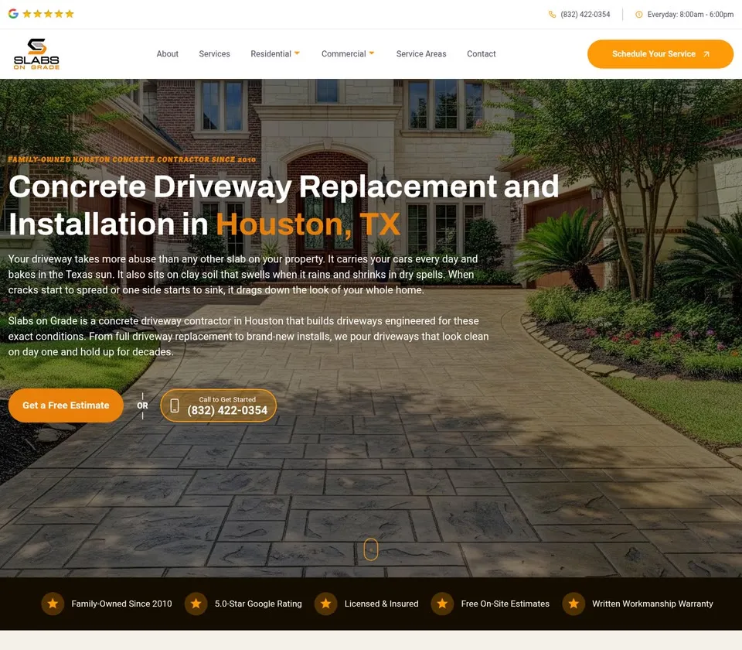
Task: Open the Residential menu item
Action: click(271, 54)
